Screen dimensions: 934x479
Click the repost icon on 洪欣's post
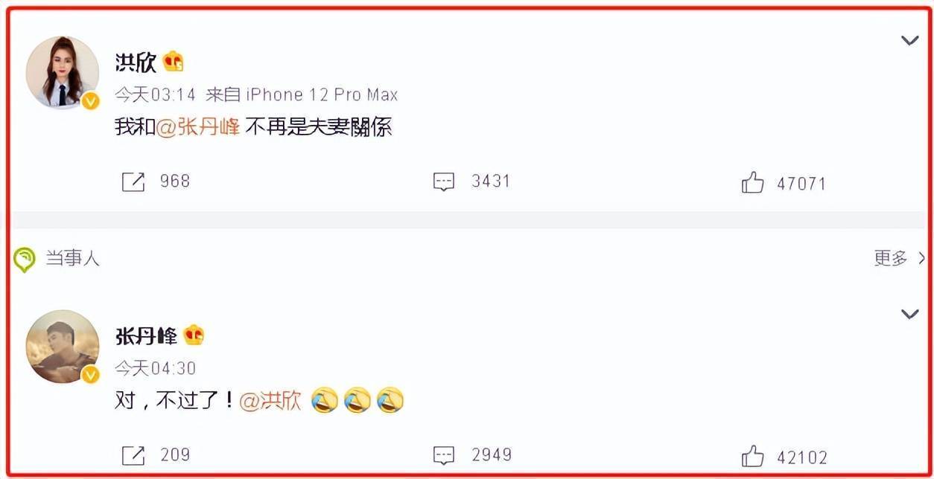(x=133, y=181)
